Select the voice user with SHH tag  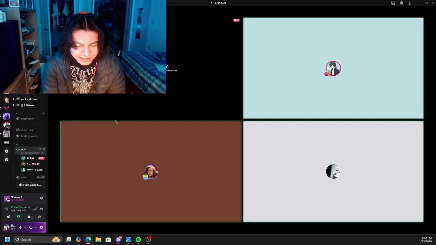[x=33, y=164]
